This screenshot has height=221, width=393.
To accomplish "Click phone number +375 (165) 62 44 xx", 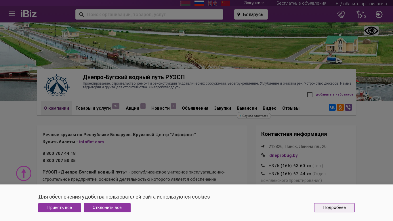I will [290, 174].
